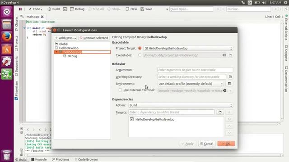Image resolution: width=289 pixels, height=162 pixels.
Task: Browse for working directory folder icon
Action: pos(230,76)
